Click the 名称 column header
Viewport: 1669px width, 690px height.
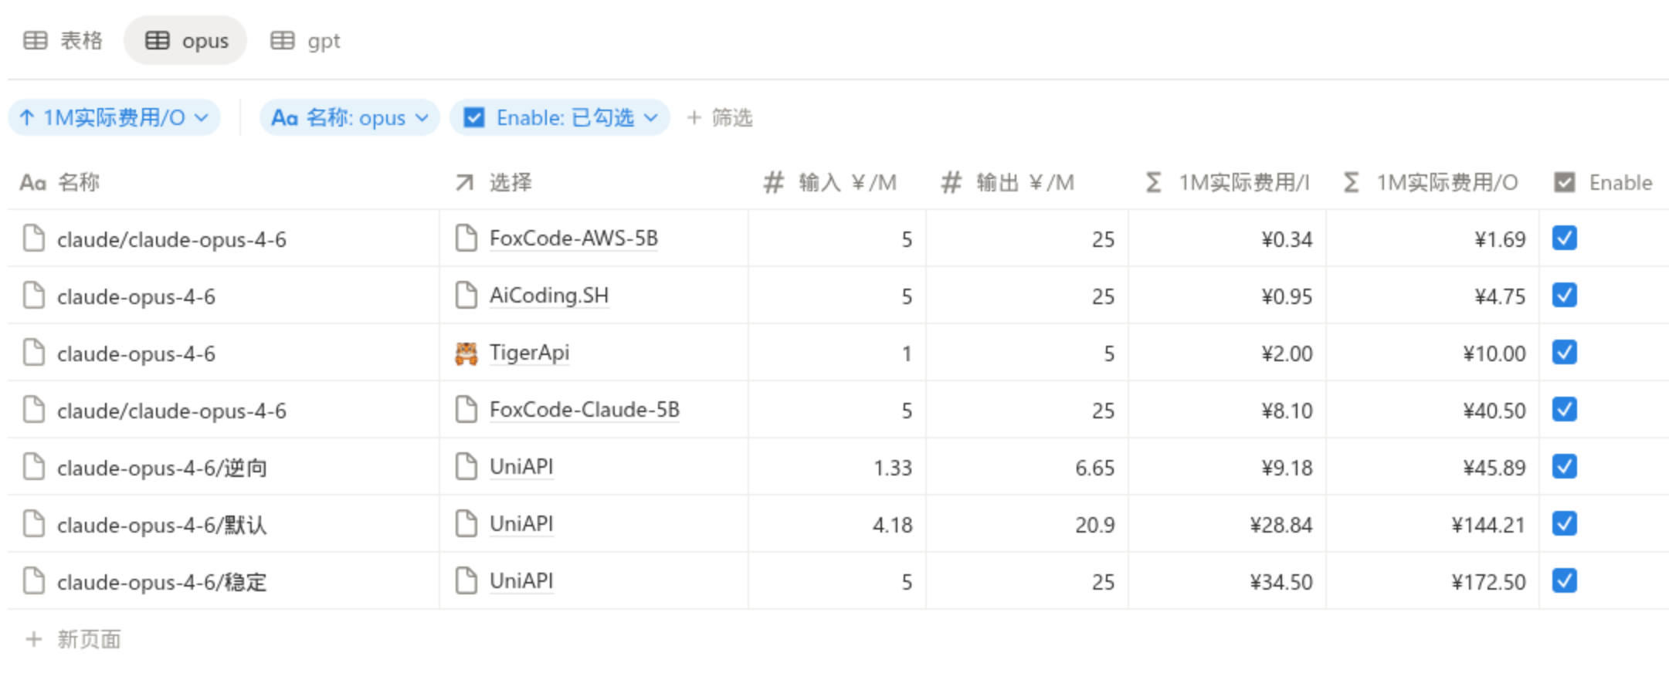click(x=78, y=183)
